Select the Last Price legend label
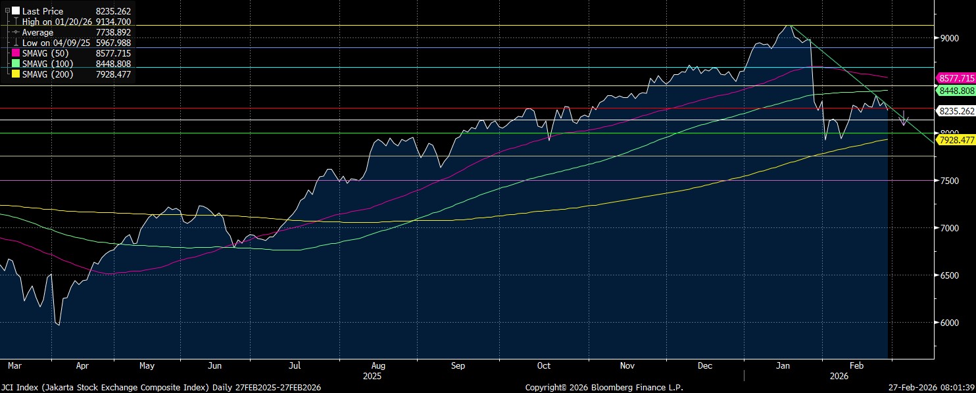The height and width of the screenshot is (393, 976). [x=43, y=11]
